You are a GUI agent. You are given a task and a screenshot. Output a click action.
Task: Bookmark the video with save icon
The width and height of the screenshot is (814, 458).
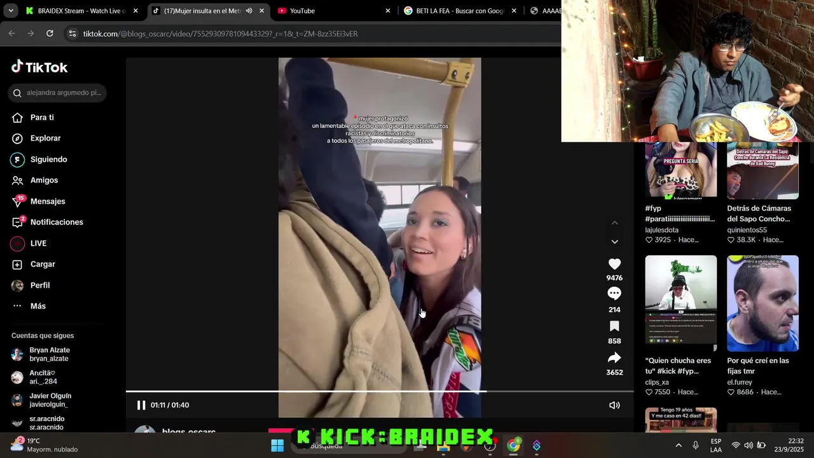614,326
